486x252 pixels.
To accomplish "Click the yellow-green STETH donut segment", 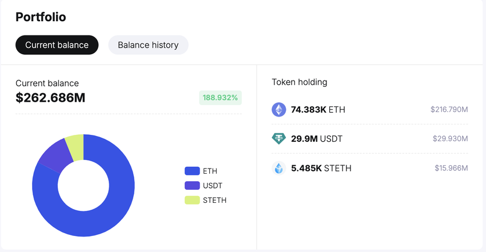I will click(75, 145).
